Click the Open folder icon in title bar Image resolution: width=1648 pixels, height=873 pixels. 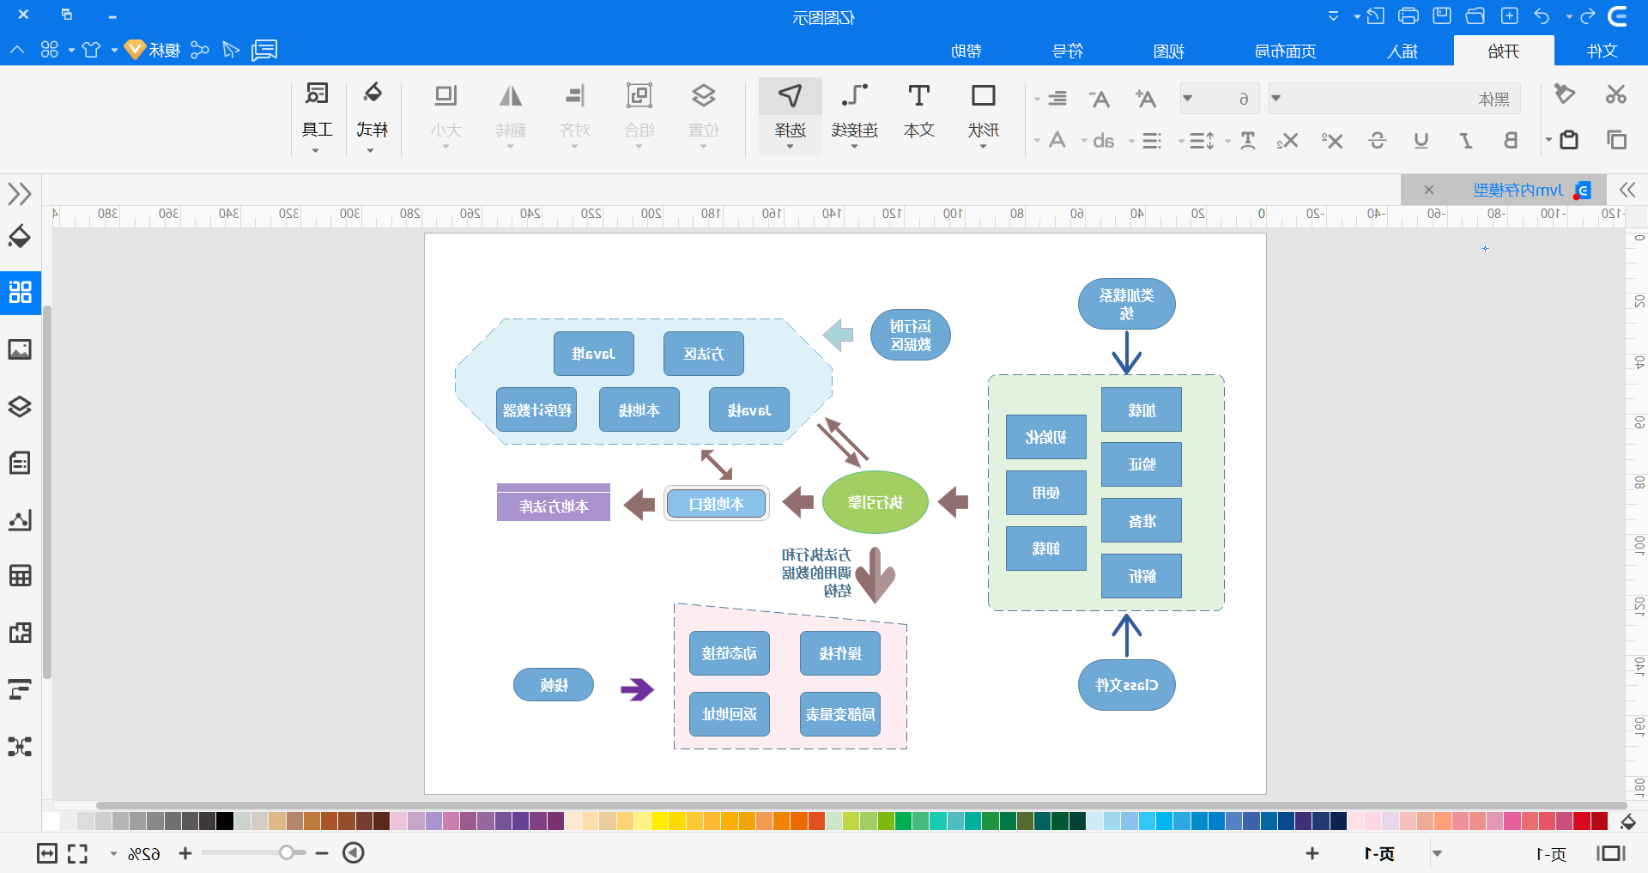[1475, 15]
